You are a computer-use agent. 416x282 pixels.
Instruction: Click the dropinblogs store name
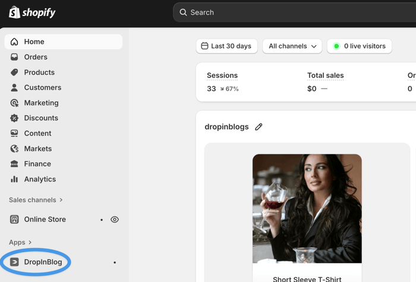tap(226, 127)
